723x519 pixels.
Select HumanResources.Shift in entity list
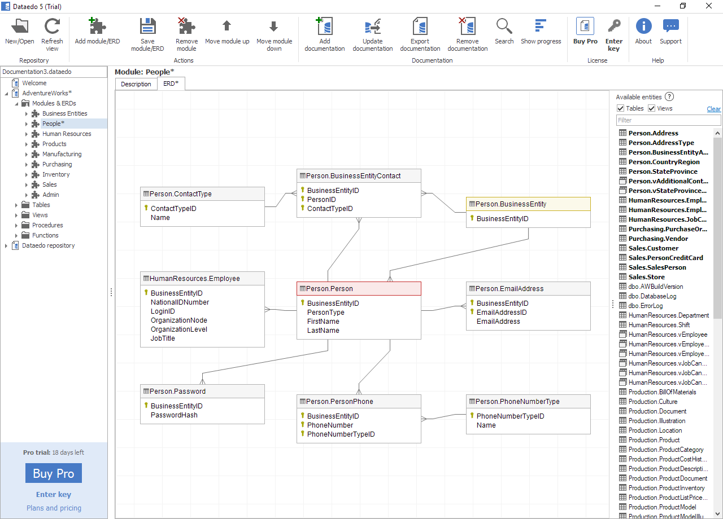pos(659,325)
